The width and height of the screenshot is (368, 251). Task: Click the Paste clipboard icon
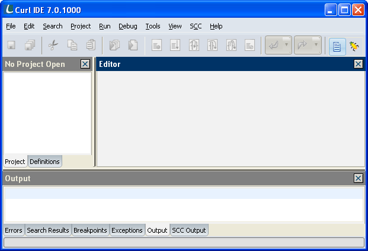click(90, 46)
